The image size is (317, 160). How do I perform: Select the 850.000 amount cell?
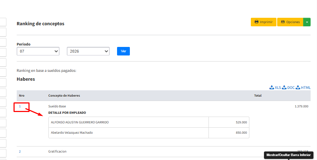(229, 133)
